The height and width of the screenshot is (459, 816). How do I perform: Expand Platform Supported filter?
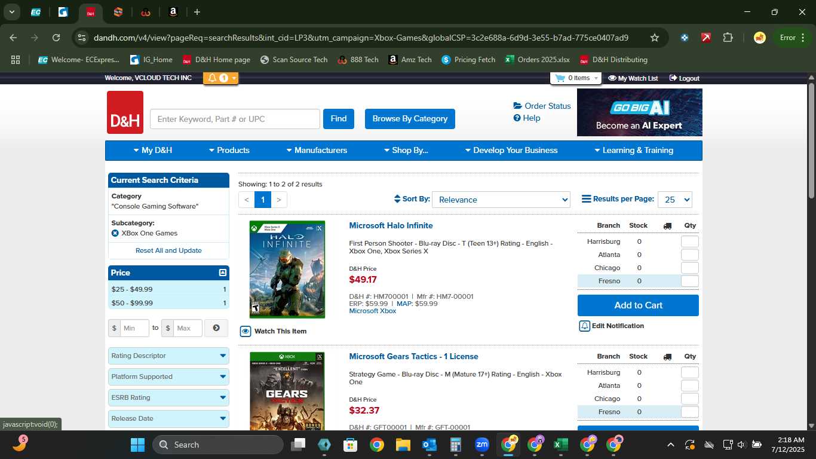click(168, 377)
